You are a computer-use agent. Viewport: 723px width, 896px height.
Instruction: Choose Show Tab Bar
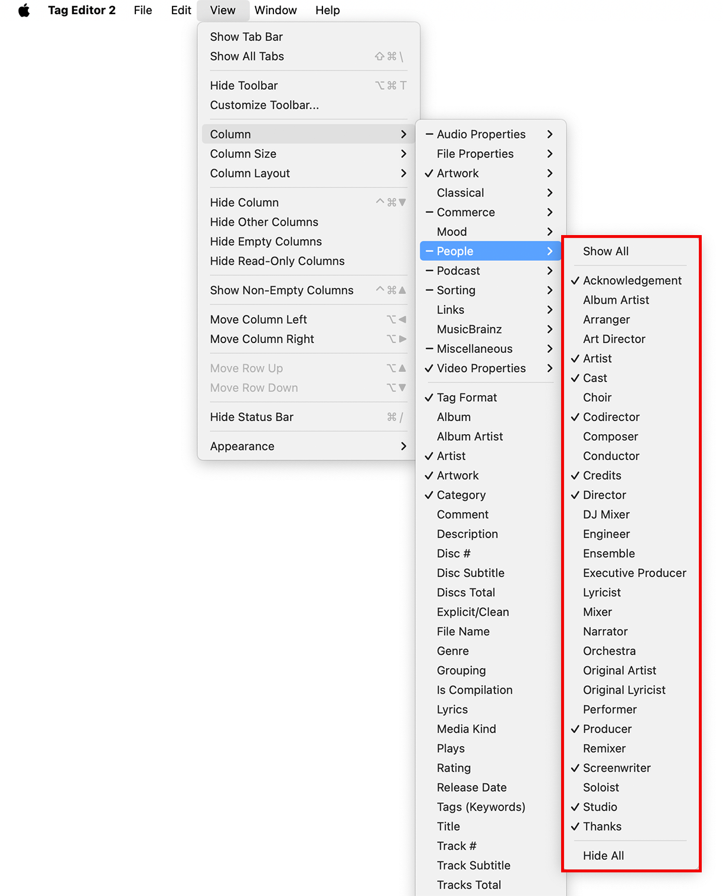[x=308, y=37]
